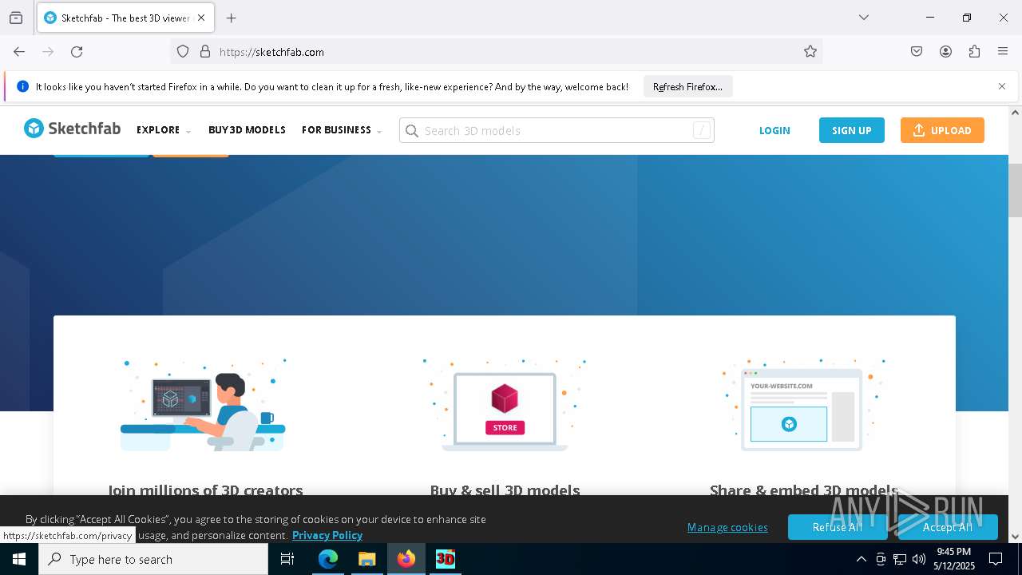Click the page vertical scrollbar thumb

pyautogui.click(x=1015, y=190)
